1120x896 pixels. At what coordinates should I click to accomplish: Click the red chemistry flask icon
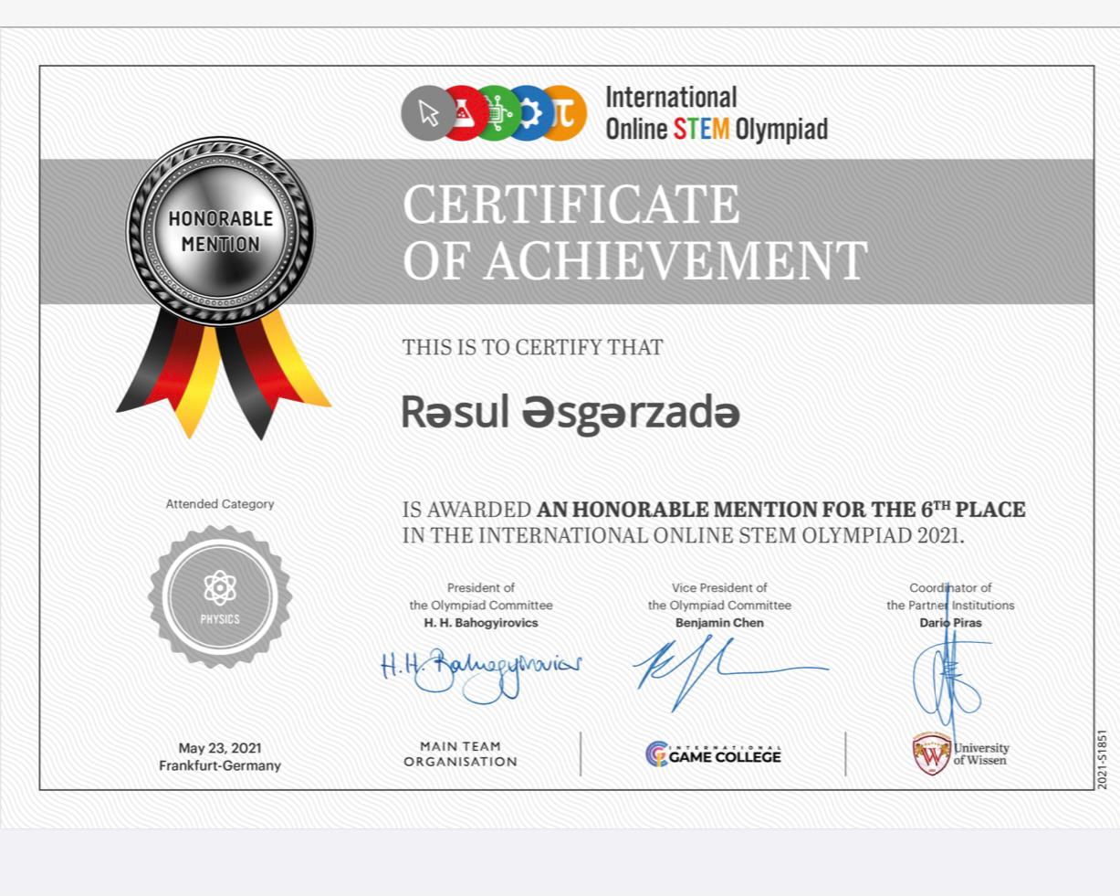point(463,113)
